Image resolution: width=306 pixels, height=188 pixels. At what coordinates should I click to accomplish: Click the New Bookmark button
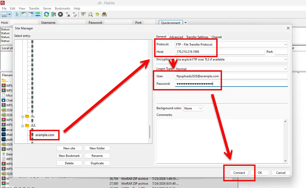(69, 156)
